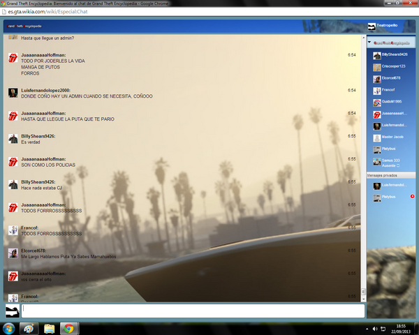Open File Explorer from taskbar
This screenshot has width=419, height=335.
[x=49, y=329]
